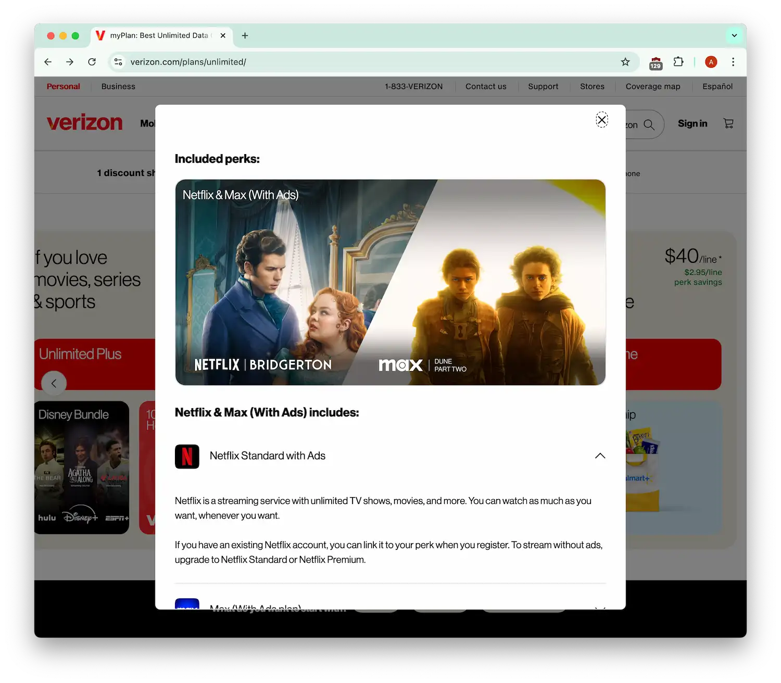Bookmark the page via the star icon
This screenshot has width=781, height=683.
[625, 61]
